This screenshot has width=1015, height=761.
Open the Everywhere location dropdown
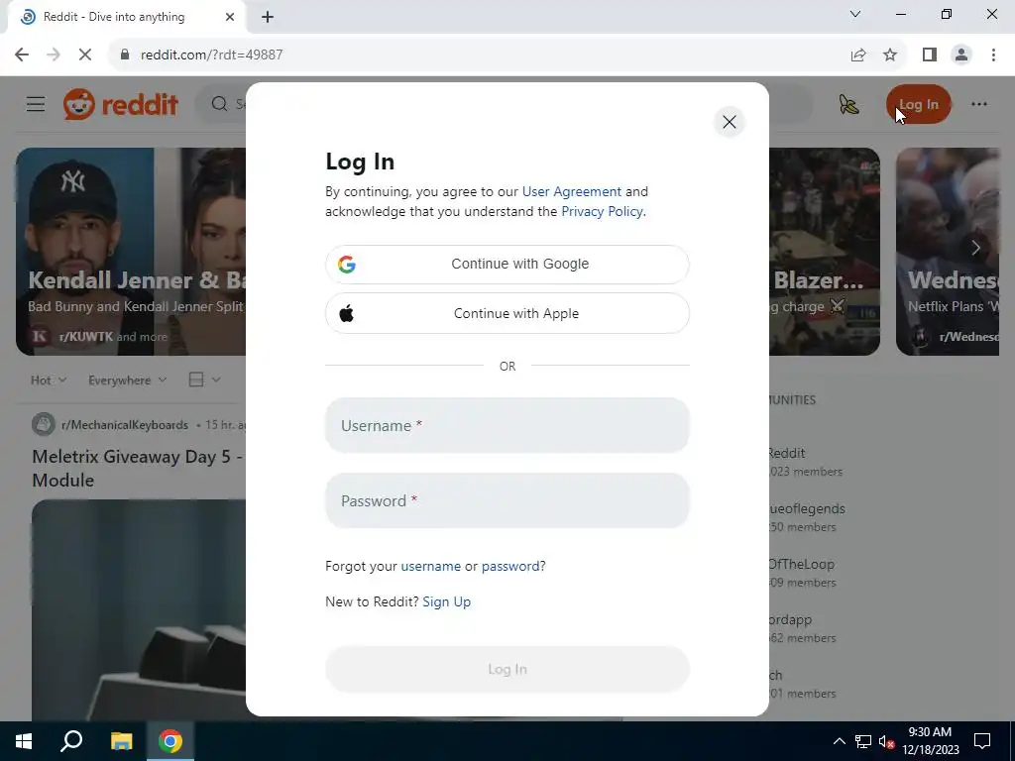tap(128, 380)
